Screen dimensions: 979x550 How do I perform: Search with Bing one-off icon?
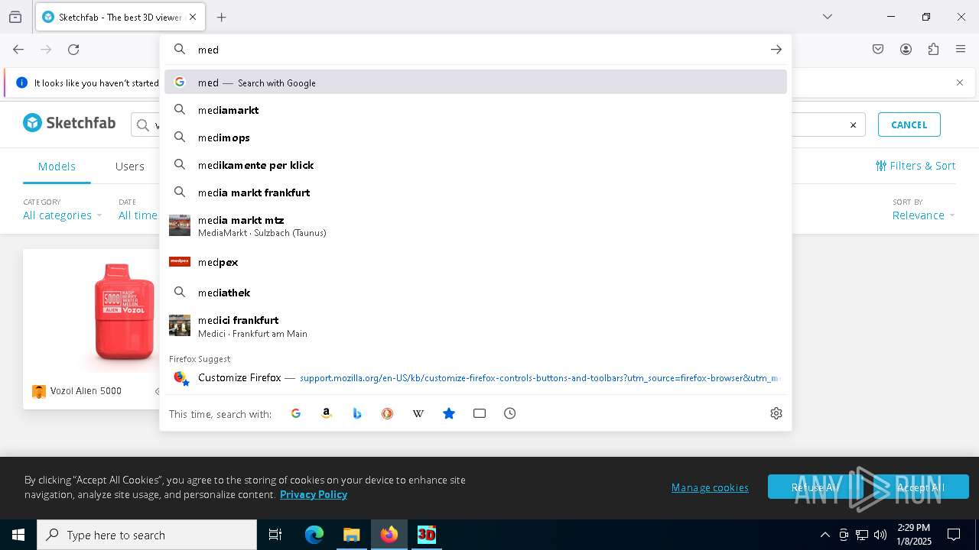(x=357, y=413)
